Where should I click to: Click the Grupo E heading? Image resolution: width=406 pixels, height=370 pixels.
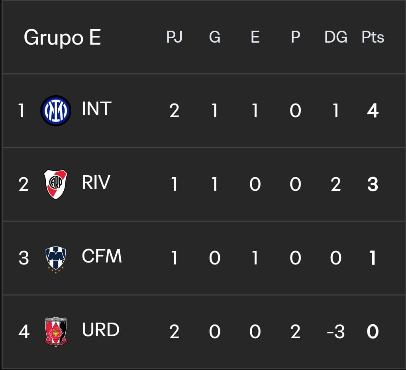62,38
